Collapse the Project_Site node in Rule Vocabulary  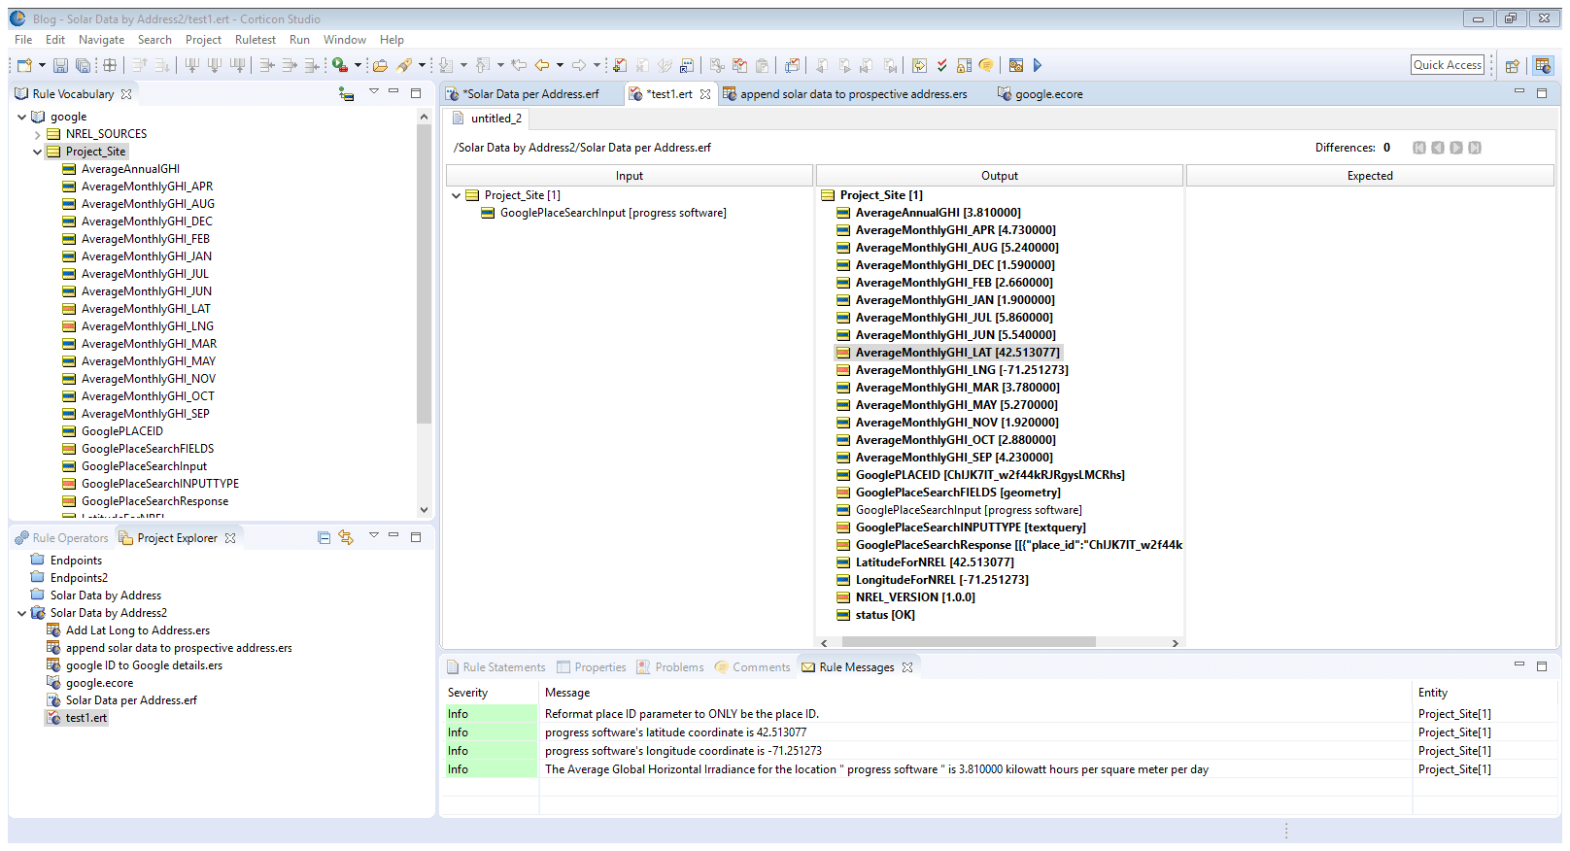point(38,152)
